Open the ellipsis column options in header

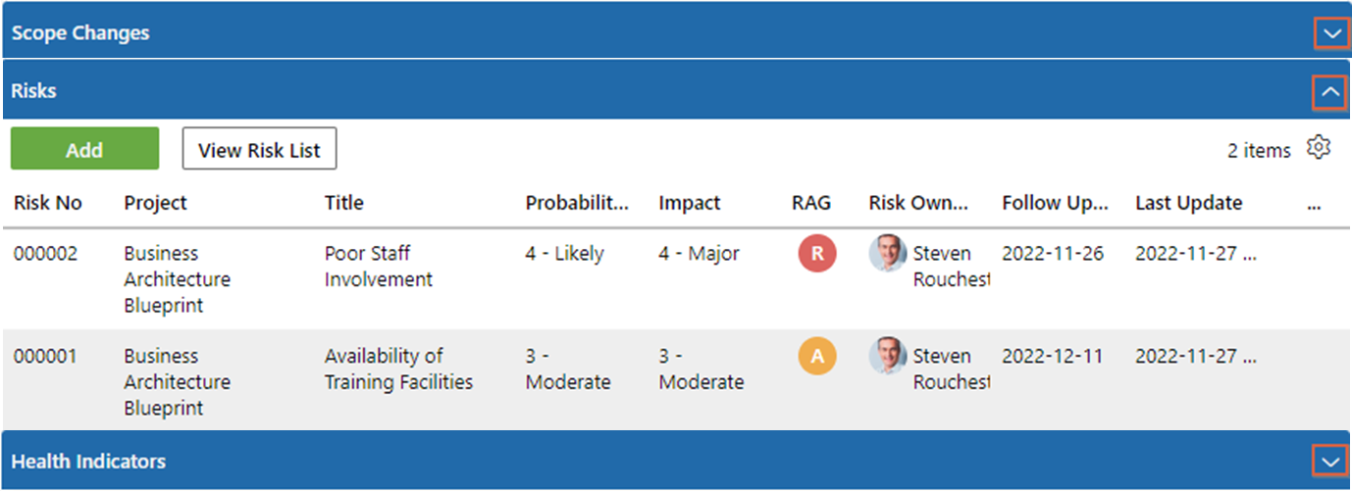[1315, 204]
